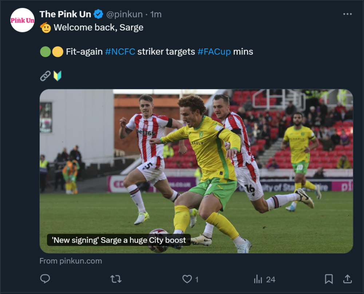Screen dimensions: 364x294
Task: Click the @pinkun handle
Action: click(125, 14)
